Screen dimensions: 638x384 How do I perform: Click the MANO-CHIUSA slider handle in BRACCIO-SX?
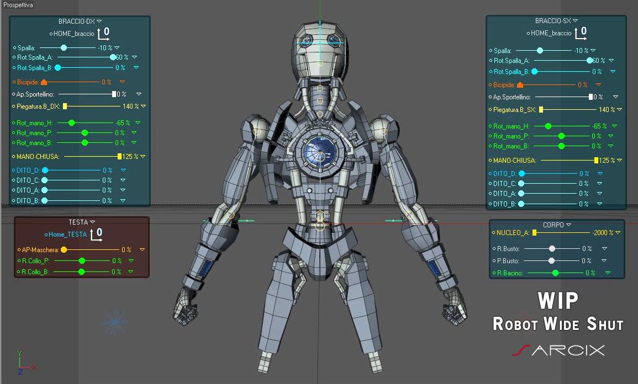coord(596,161)
